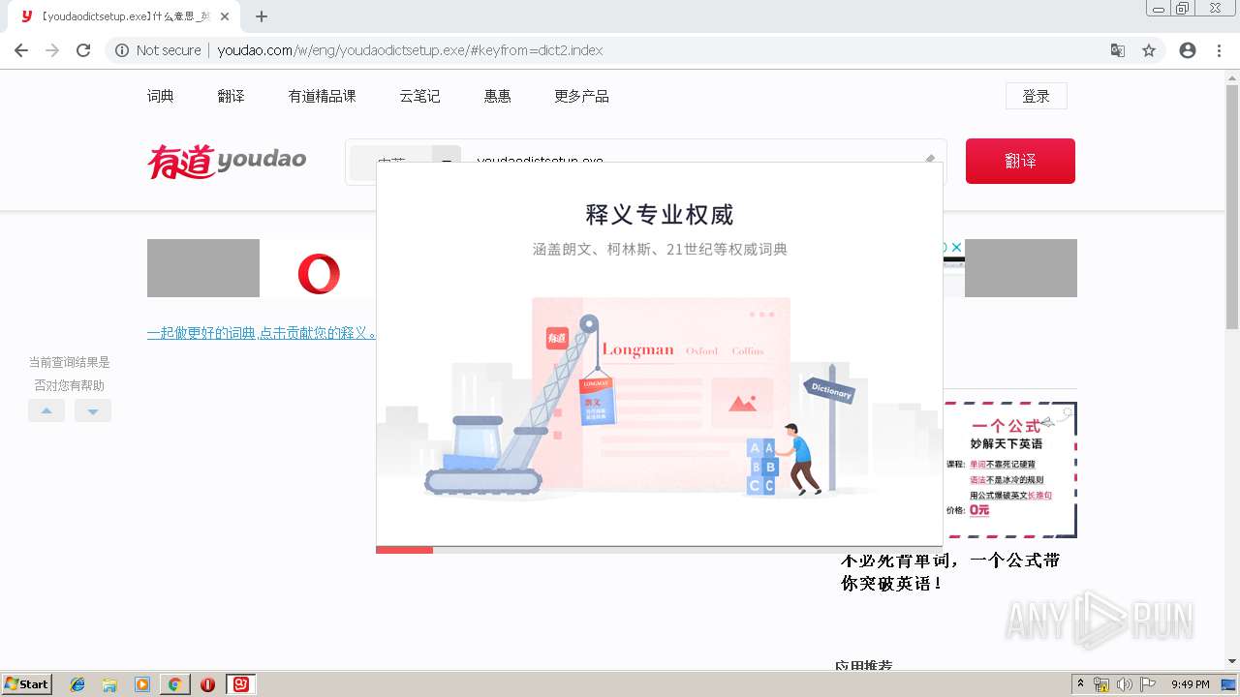This screenshot has width=1240, height=697.
Task: Bookmark this page with the star
Action: pyautogui.click(x=1149, y=50)
